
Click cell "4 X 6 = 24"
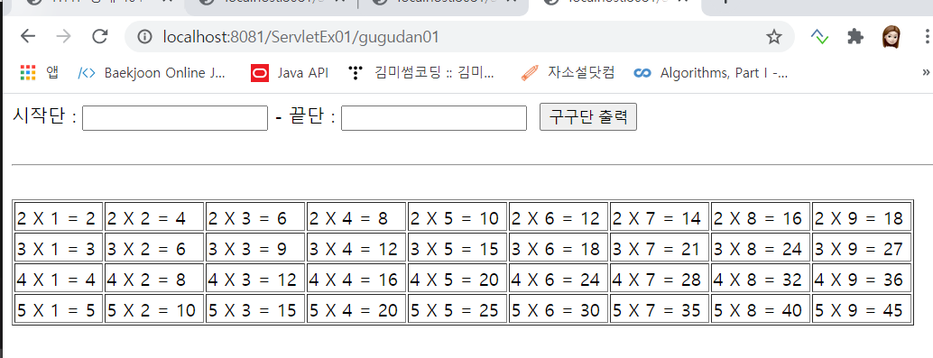click(559, 277)
